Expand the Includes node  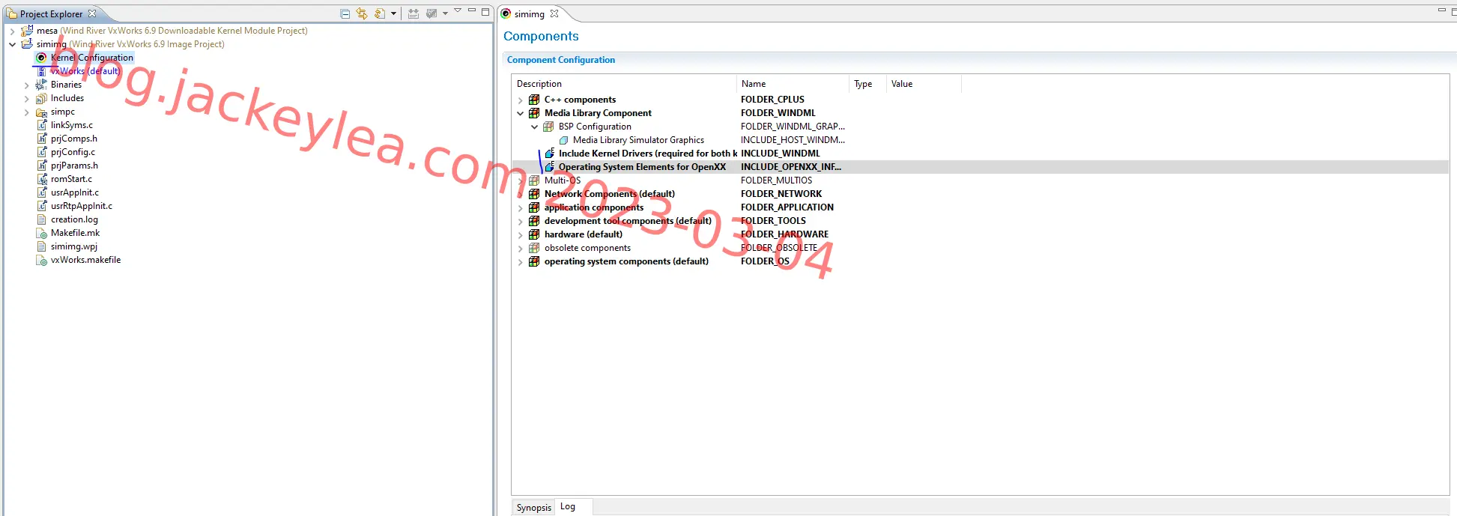[x=27, y=99]
